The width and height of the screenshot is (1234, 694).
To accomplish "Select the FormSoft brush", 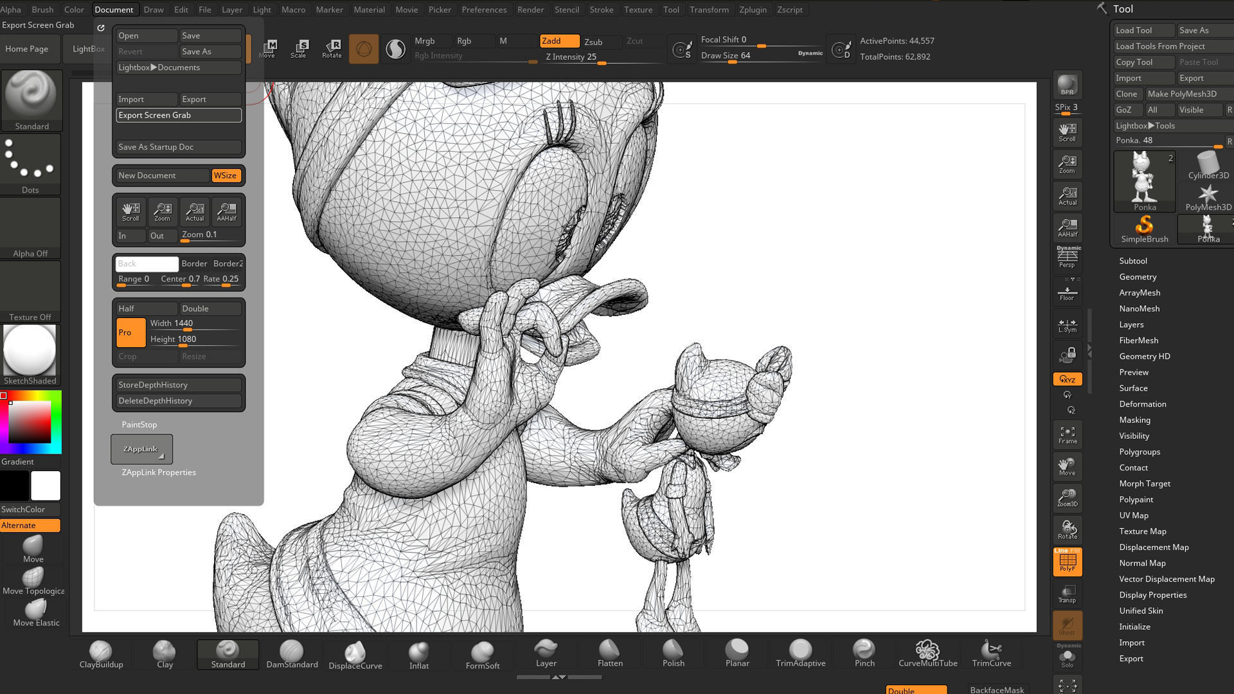I will [x=483, y=655].
